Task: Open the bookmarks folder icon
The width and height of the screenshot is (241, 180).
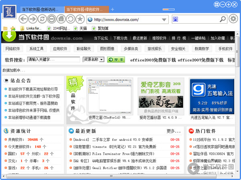Action: [x=5, y=28]
